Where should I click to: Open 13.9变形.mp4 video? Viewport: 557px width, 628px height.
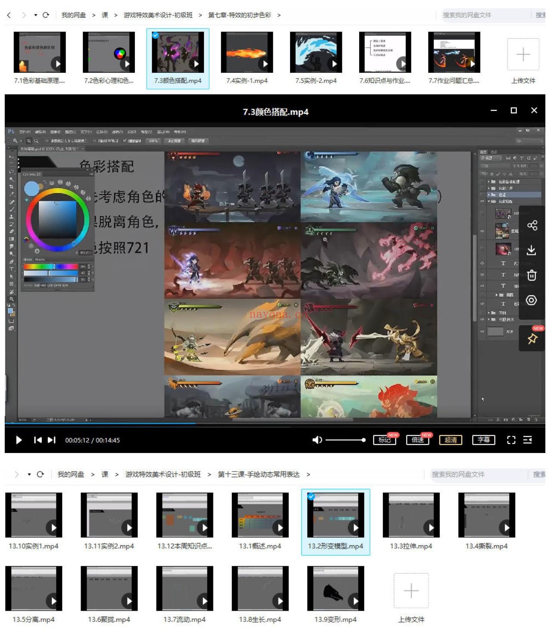point(335,588)
